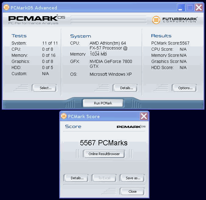Click the 'HDD Score:' label in Results
This screenshot has width=206, height=200.
click(x=162, y=67)
